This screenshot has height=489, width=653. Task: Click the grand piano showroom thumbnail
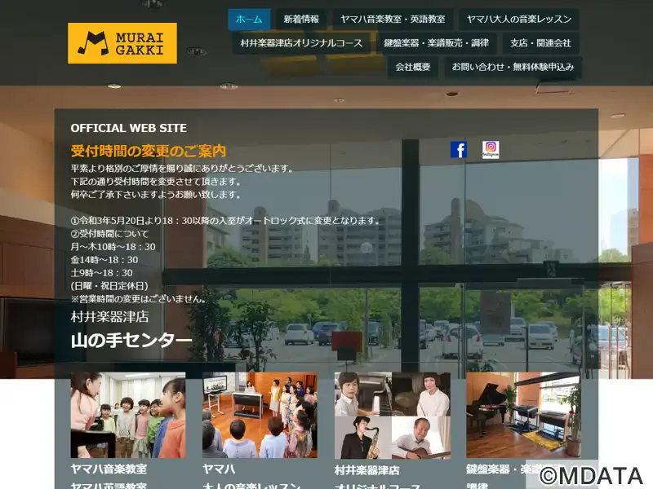point(523,415)
